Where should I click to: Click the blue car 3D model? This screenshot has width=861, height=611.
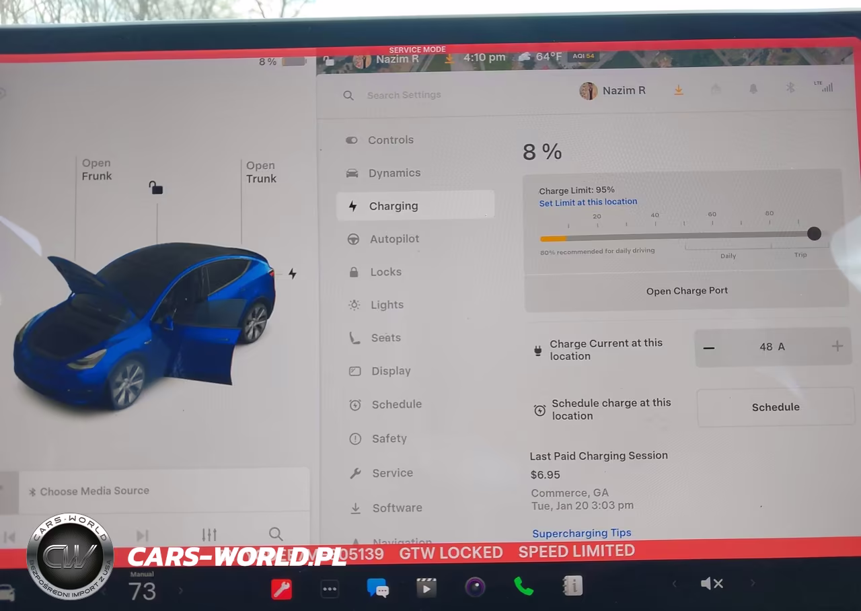click(x=145, y=326)
